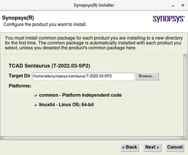Uncheck the common platform independent code checkbox
The image size is (188, 155).
(x=36, y=96)
